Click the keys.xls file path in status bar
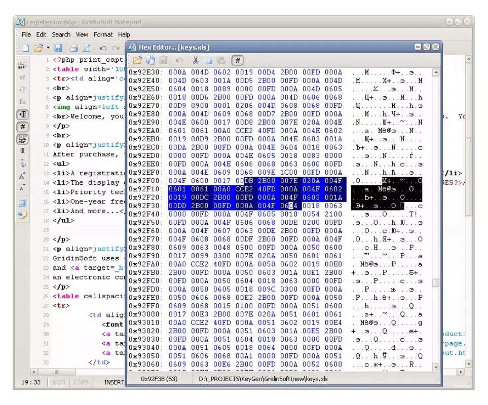 pos(264,379)
